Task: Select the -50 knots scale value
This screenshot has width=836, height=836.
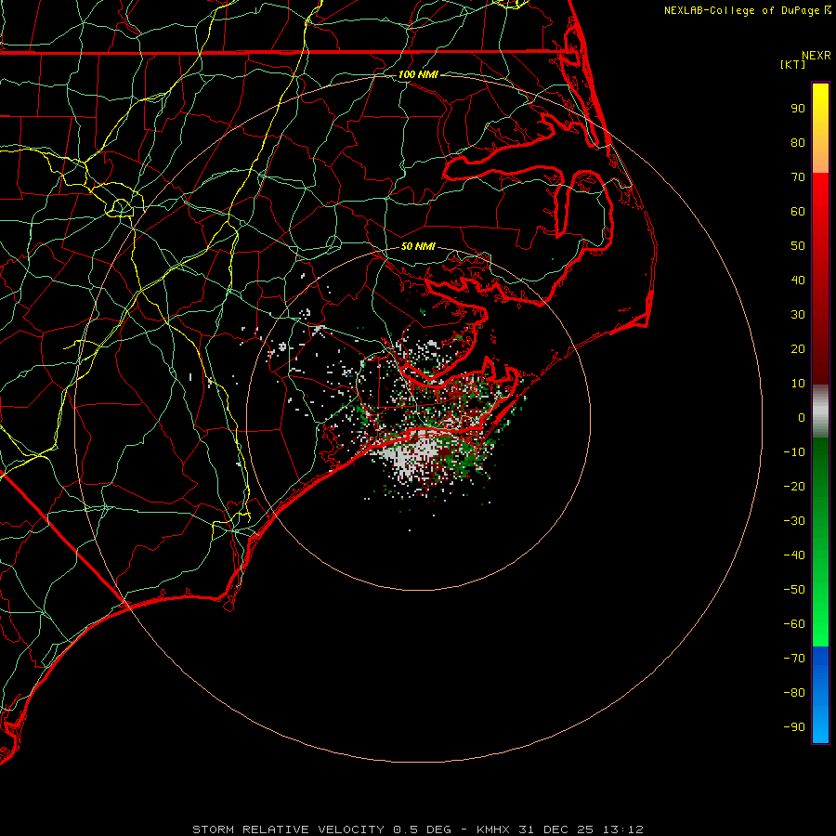Action: [794, 590]
